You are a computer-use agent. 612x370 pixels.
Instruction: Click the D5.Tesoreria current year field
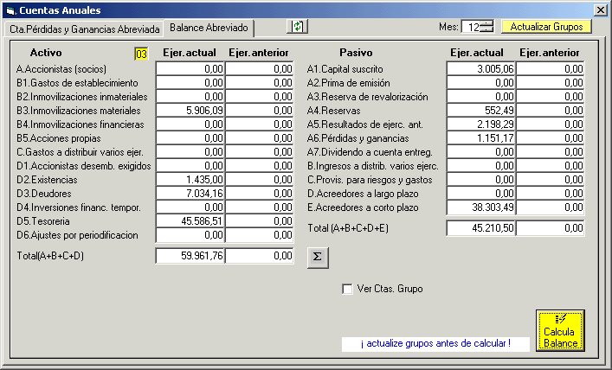click(190, 221)
